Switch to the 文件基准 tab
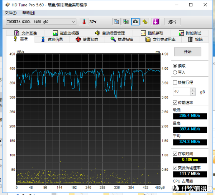Screen dimensions: 215x195 pyautogui.click(x=25, y=33)
